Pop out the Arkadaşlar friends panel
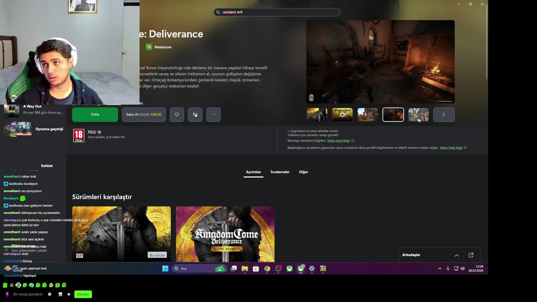Image resolution: width=537 pixels, height=302 pixels. pos(471,255)
